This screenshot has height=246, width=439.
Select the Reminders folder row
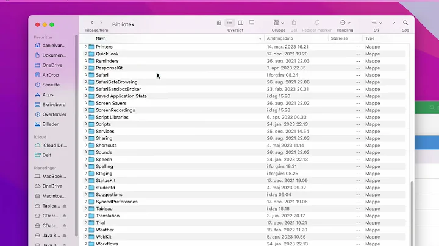pyautogui.click(x=244, y=61)
